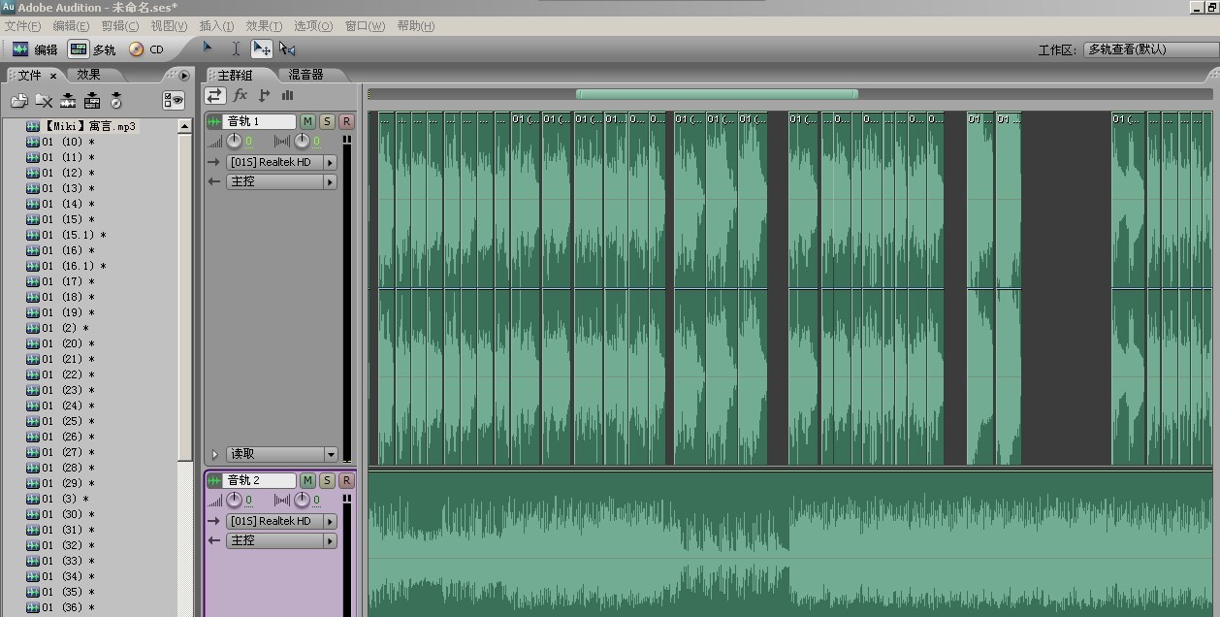
Task: Open 音轨 1 input [01S] Realtek HD dropdown
Action: pyautogui.click(x=281, y=162)
